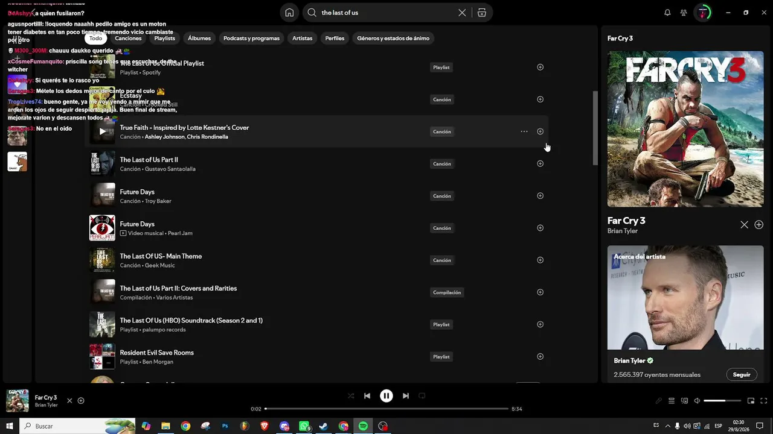
Task: Add Resident Evil Save Rooms playlist
Action: 540,356
